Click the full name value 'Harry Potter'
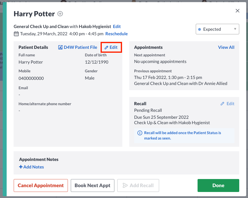This screenshot has height=198, width=248. (x=31, y=62)
